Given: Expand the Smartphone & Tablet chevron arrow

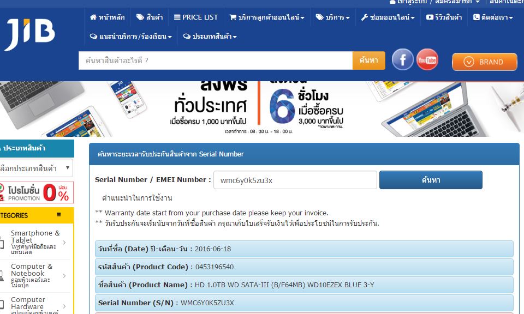Looking at the screenshot, I should (x=64, y=243).
